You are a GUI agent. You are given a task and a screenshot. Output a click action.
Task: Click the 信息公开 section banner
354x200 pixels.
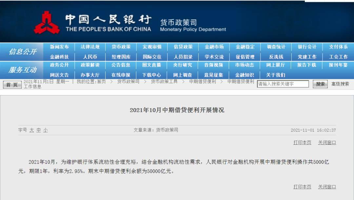(22, 52)
